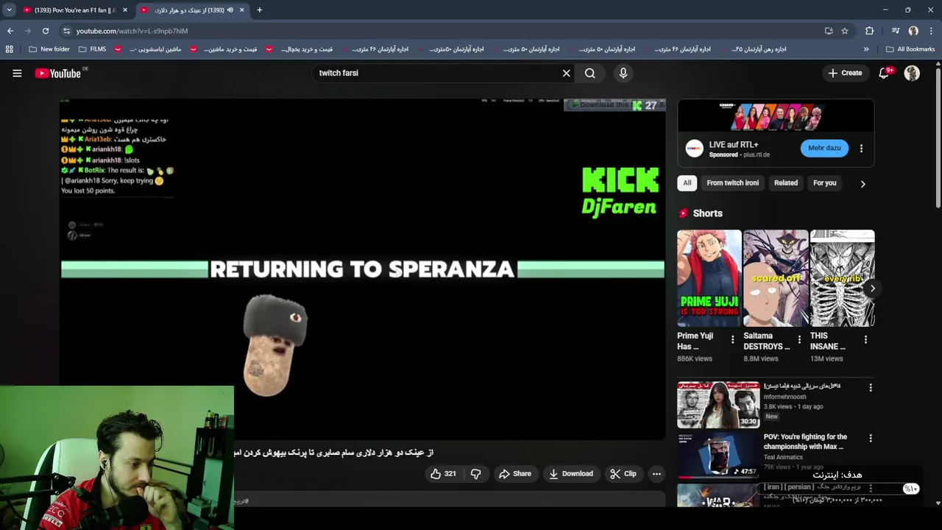Viewport: 942px width, 530px height.
Task: Click the address bar URL
Action: (132, 31)
